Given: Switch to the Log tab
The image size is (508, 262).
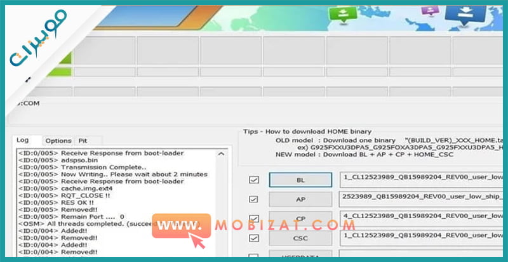Looking at the screenshot, I should (x=22, y=141).
